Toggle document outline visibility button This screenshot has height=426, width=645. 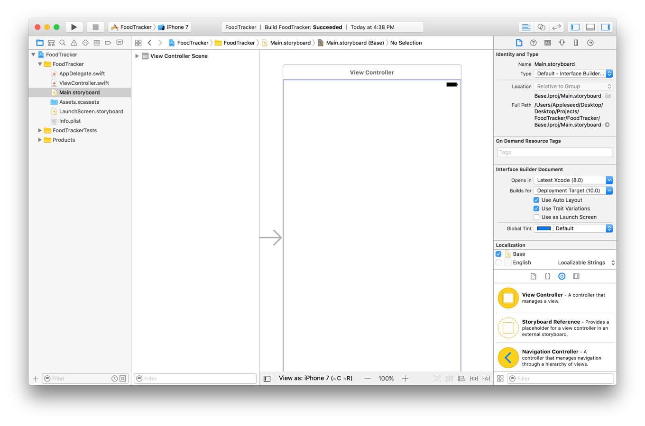tap(267, 379)
